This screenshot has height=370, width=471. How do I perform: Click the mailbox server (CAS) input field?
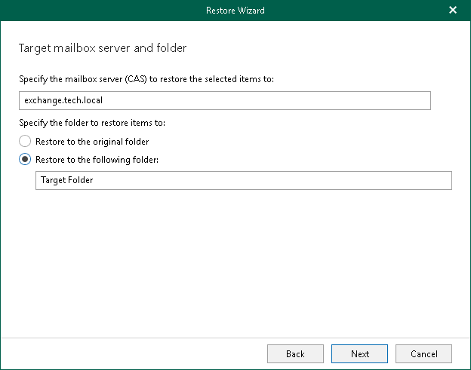224,101
